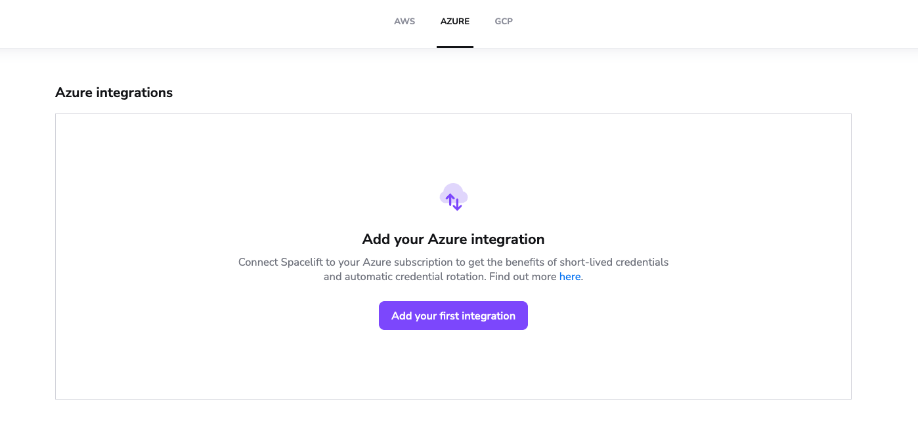This screenshot has width=918, height=433.
Task: Switch to the AWS tab
Action: (404, 21)
